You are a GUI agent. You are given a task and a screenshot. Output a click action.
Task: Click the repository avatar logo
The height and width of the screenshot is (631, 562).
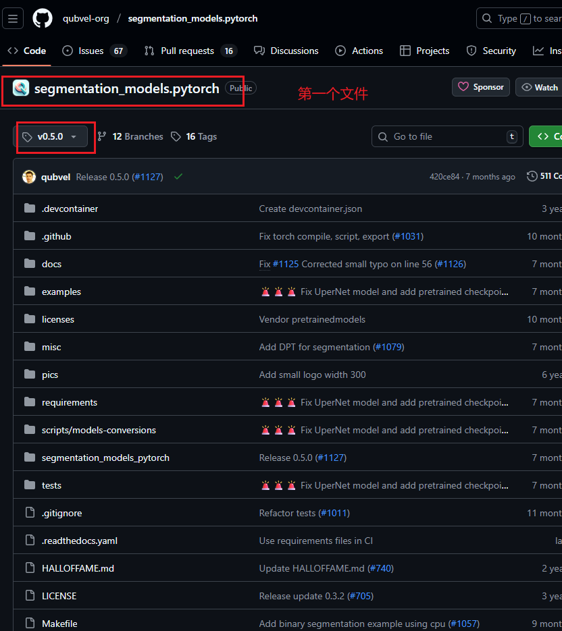(21, 88)
